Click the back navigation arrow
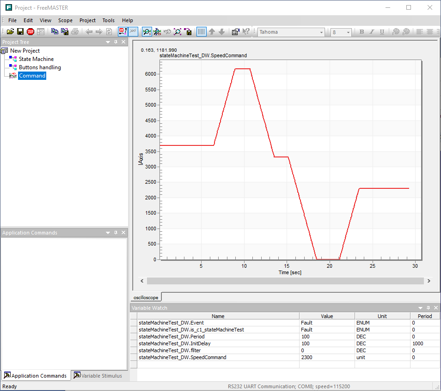This screenshot has height=391, width=441. pos(89,32)
